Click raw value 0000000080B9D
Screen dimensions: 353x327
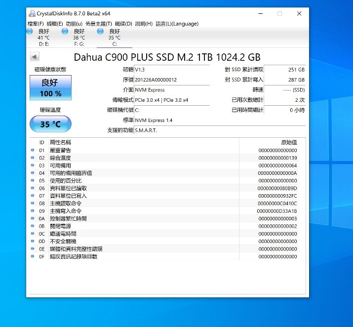pos(277,188)
